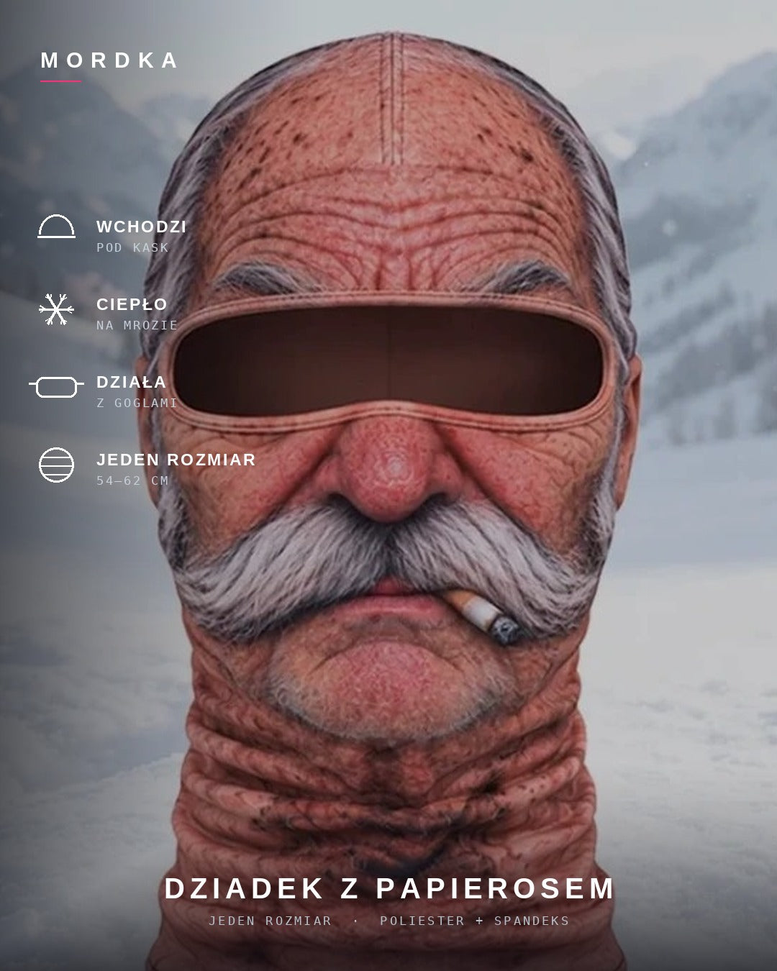The height and width of the screenshot is (971, 777).
Task: Select the Z GOGLAMI subtitle
Action: tap(137, 403)
